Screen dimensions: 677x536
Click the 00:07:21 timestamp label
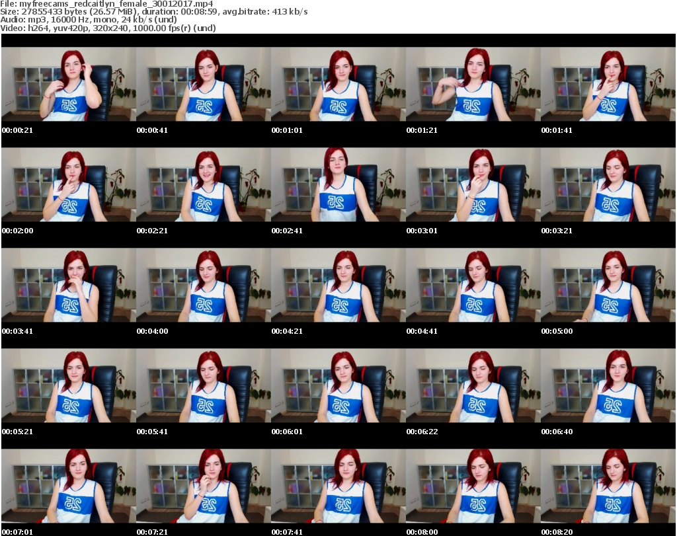click(x=152, y=532)
